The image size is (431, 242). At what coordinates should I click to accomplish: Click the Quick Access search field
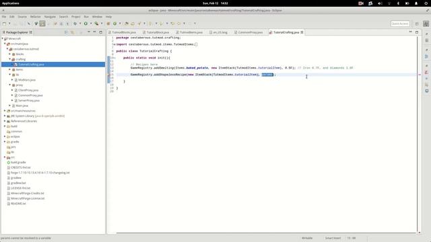[x=400, y=24]
